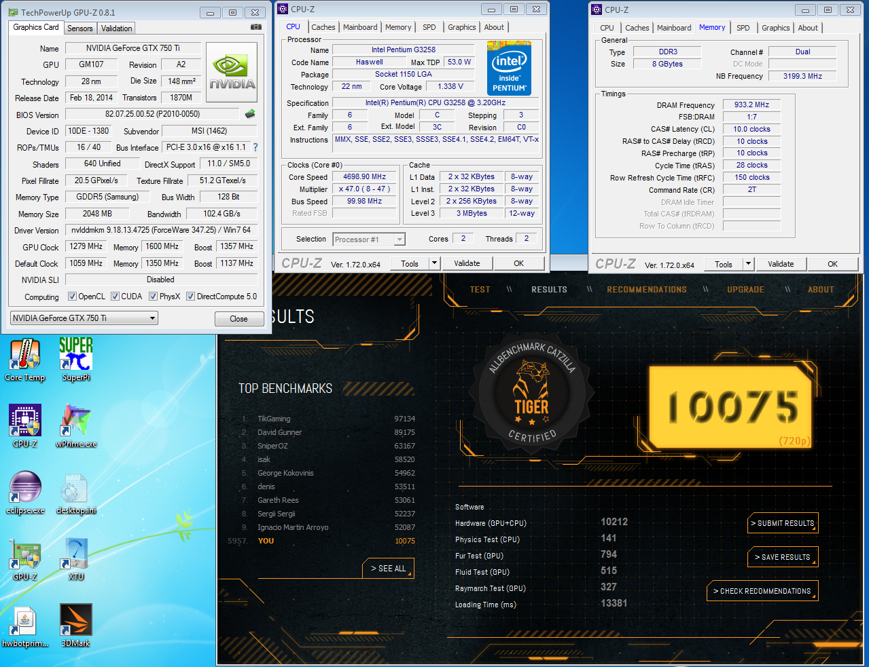Image resolution: width=869 pixels, height=667 pixels.
Task: Select David Gunner benchmark entry
Action: pyautogui.click(x=329, y=432)
